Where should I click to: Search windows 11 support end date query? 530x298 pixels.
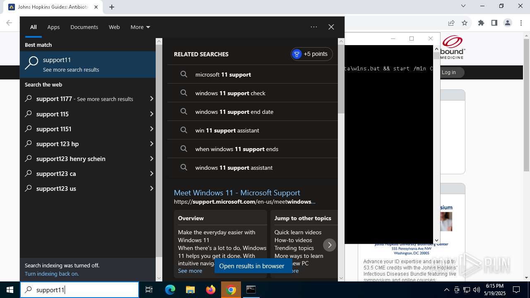click(x=253, y=112)
